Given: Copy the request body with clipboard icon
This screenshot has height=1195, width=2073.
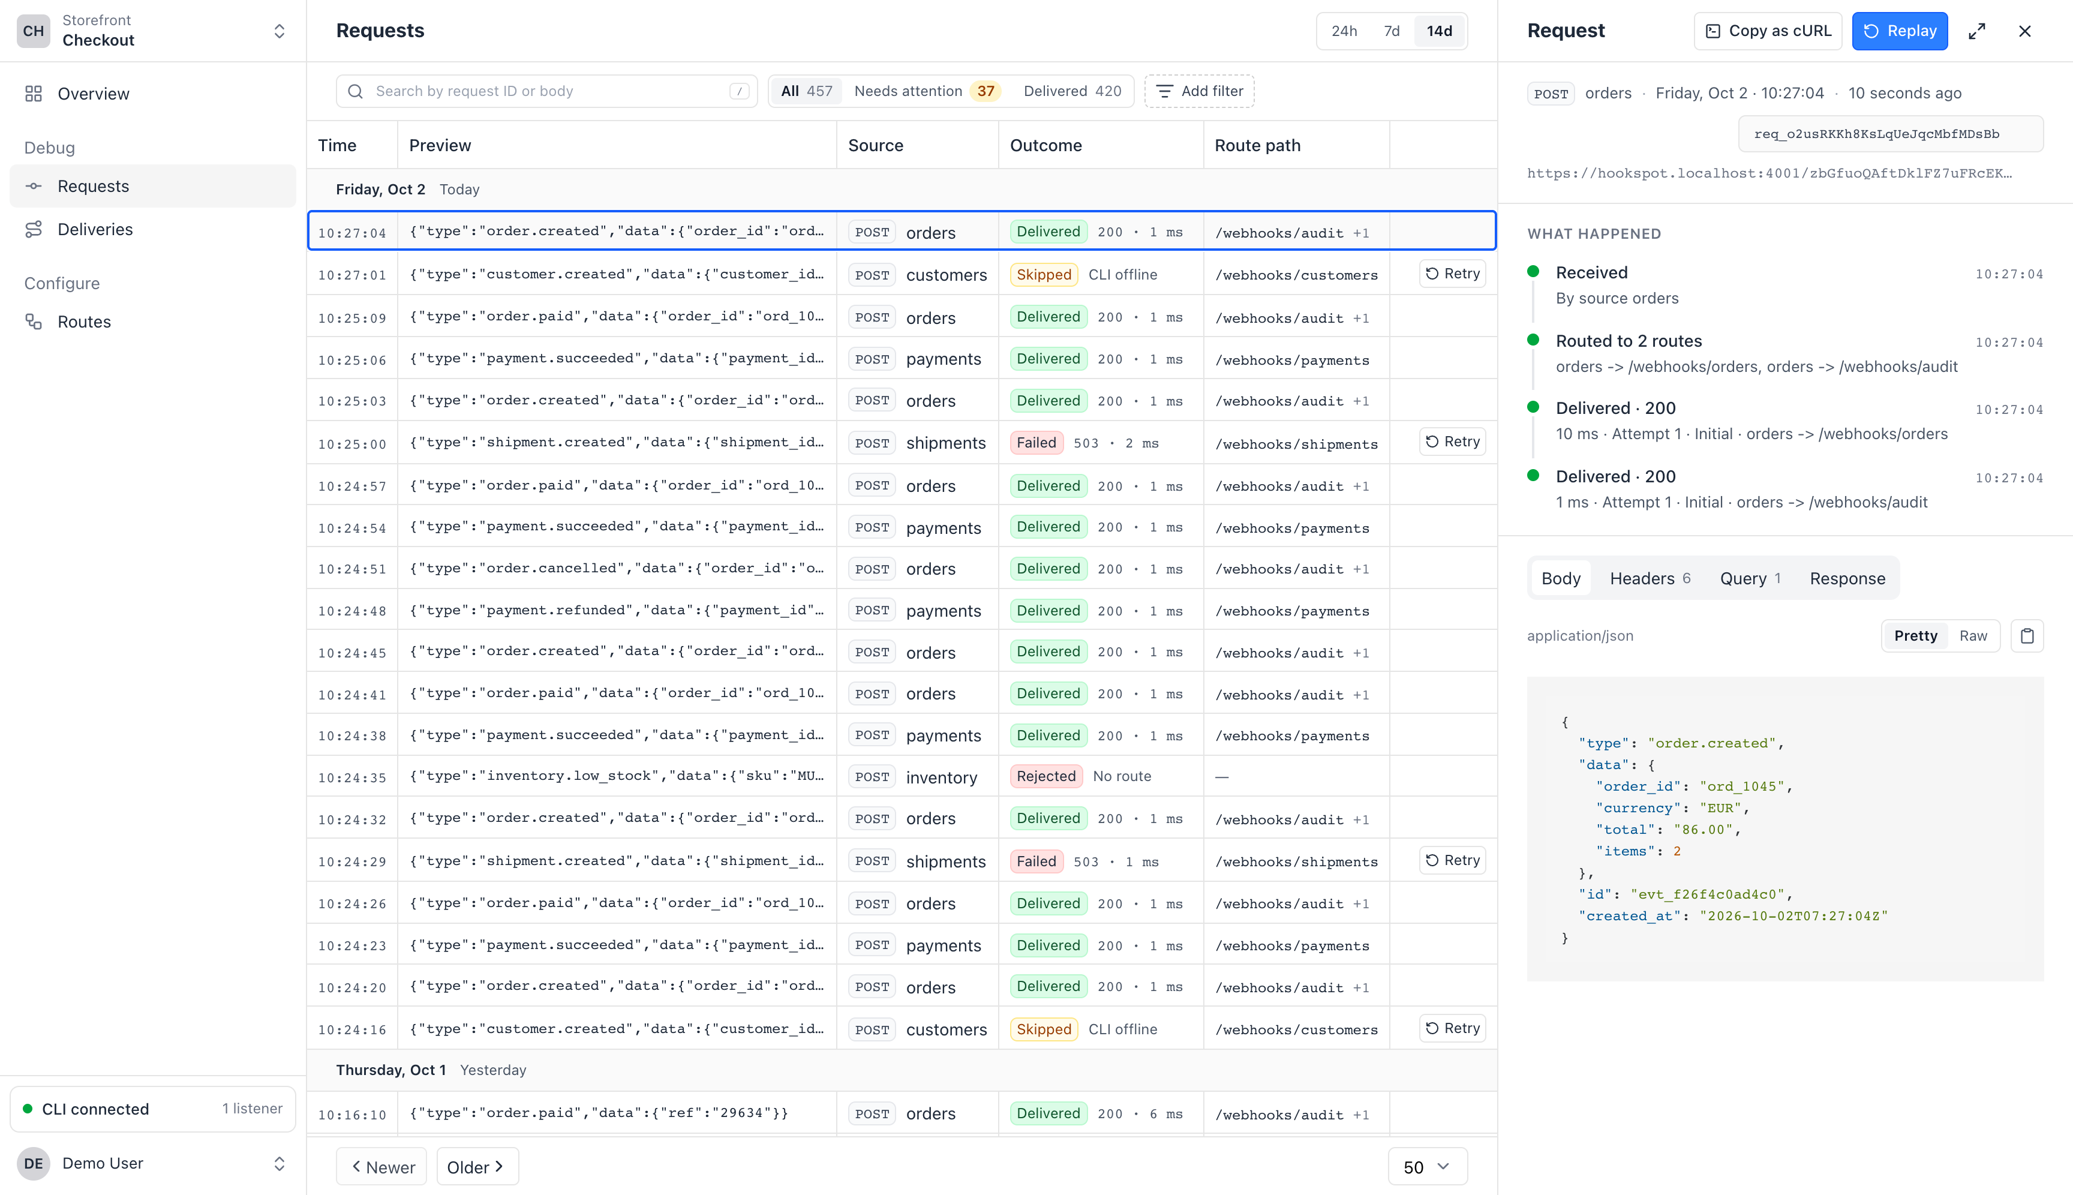Looking at the screenshot, I should point(2027,636).
